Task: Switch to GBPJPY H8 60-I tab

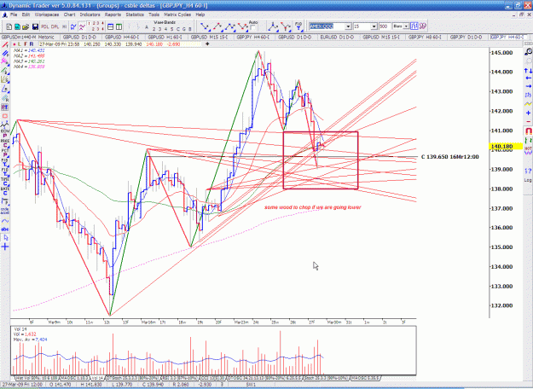Action: pyautogui.click(x=425, y=37)
